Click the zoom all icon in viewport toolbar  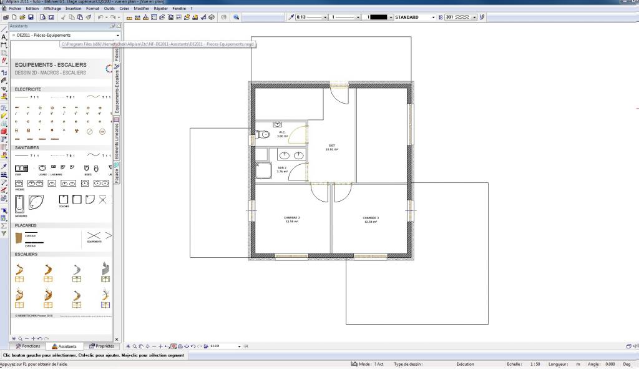tap(128, 346)
